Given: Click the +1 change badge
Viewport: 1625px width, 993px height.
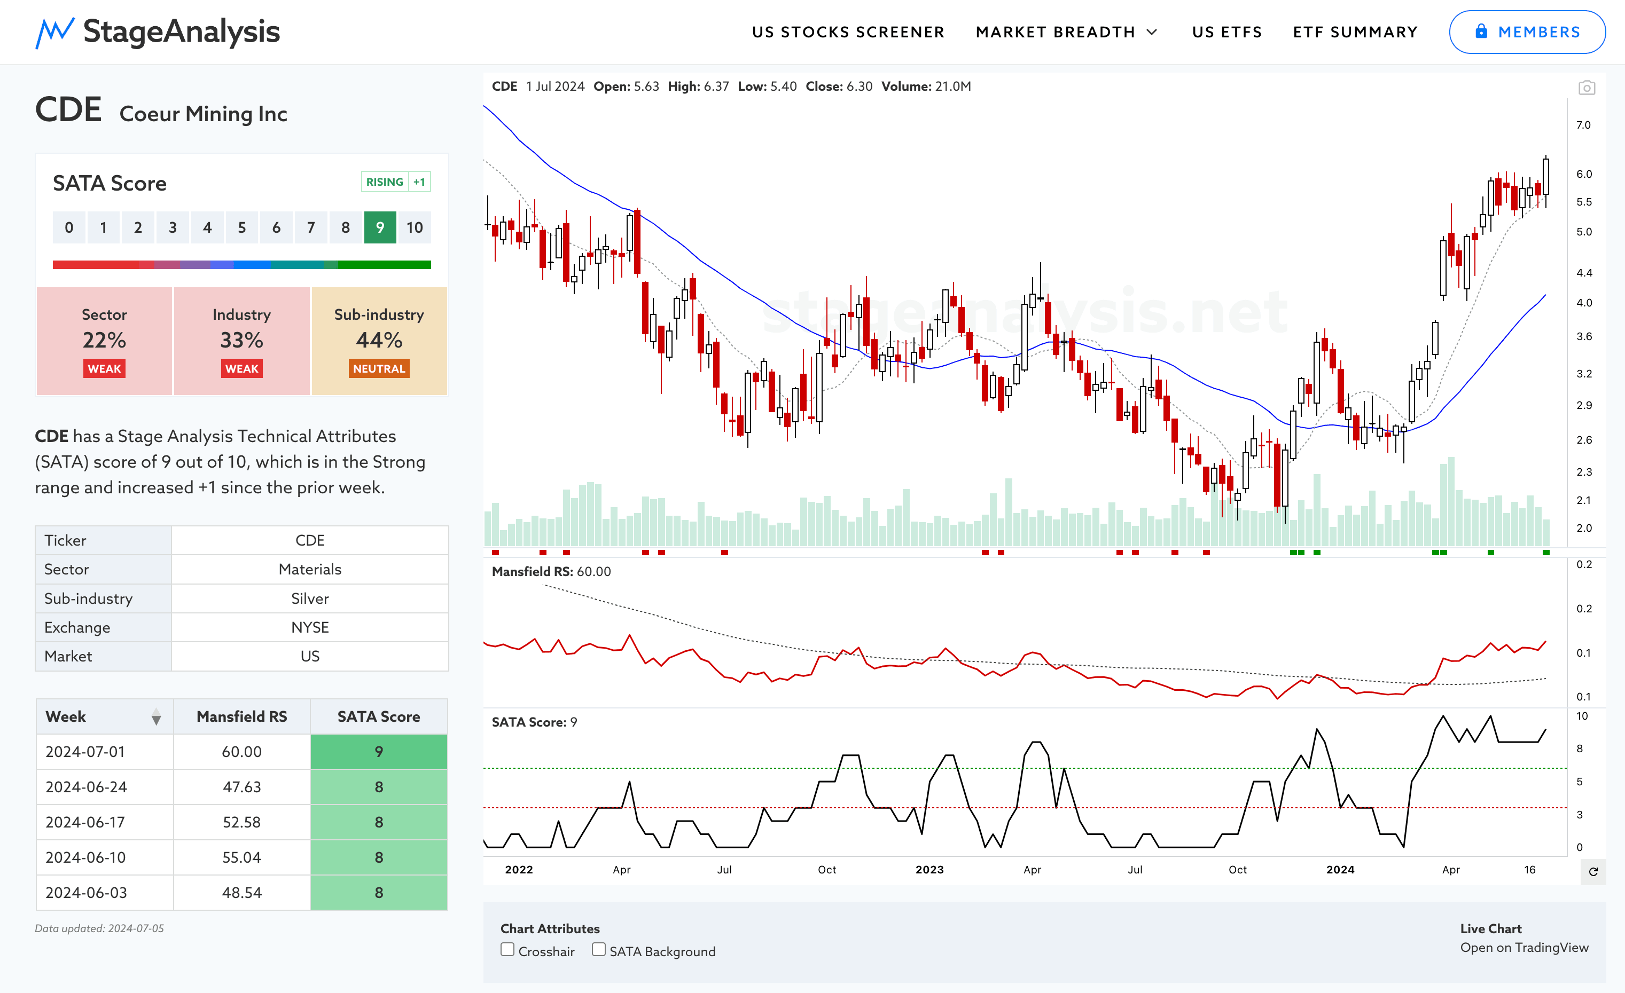Looking at the screenshot, I should click(x=419, y=182).
